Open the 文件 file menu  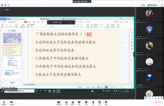tap(4, 22)
